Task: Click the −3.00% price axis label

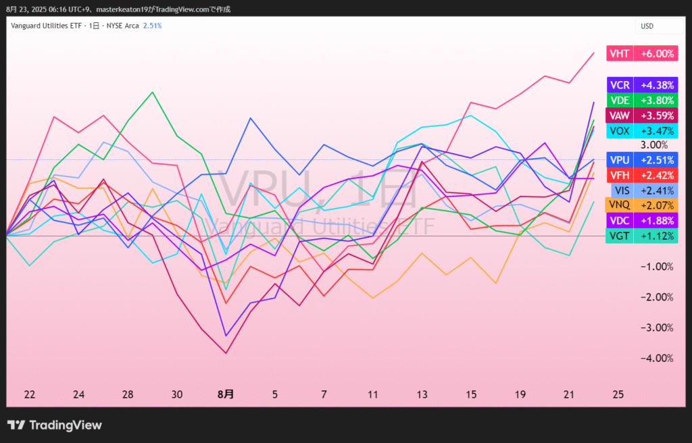Action: coord(657,328)
